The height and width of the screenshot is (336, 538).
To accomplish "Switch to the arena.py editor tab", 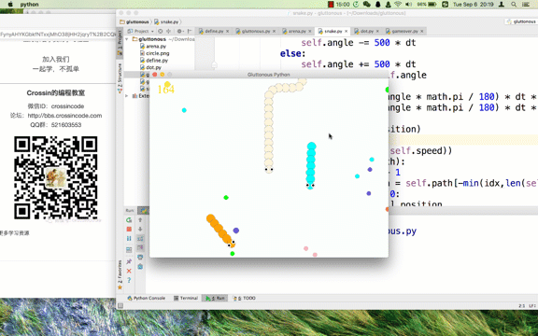I will [x=294, y=31].
